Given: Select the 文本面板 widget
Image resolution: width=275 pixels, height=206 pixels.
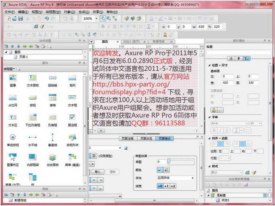Looking at the screenshot, I should [x=33, y=81].
